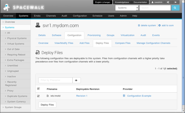Switch to the Add Files subtab
This screenshot has width=185, height=113.
pos(85,43)
